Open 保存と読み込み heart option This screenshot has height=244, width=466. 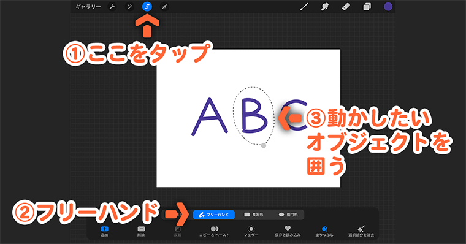pos(288,232)
